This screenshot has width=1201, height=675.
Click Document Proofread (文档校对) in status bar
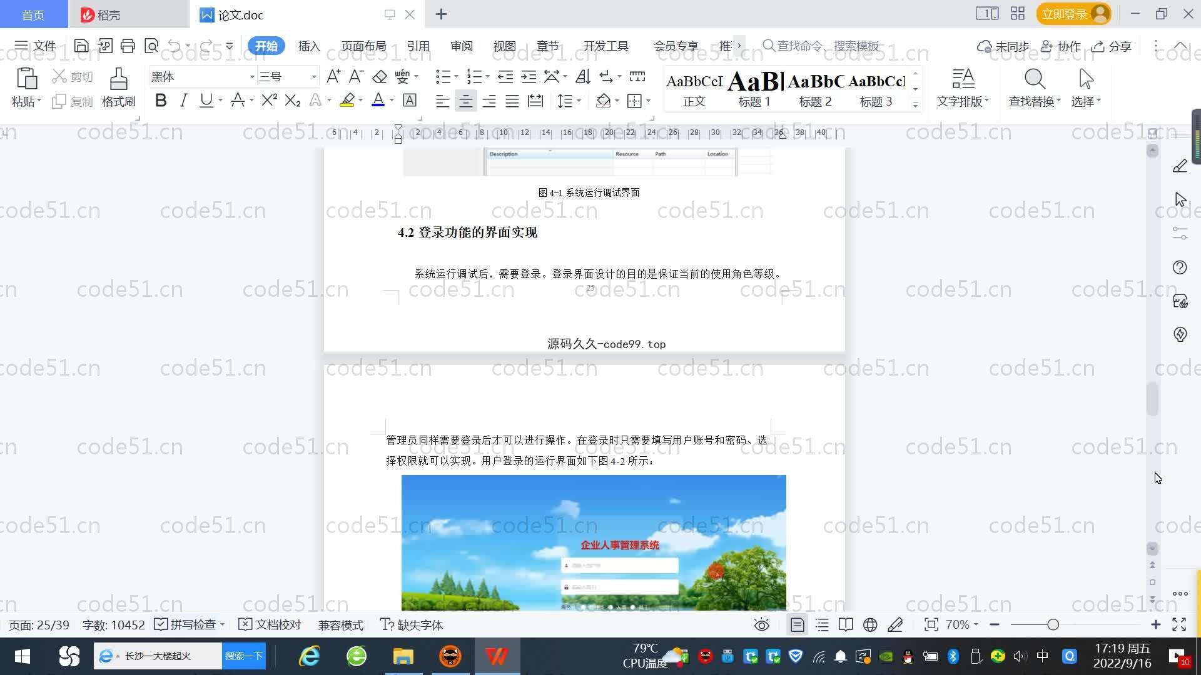[270, 625]
